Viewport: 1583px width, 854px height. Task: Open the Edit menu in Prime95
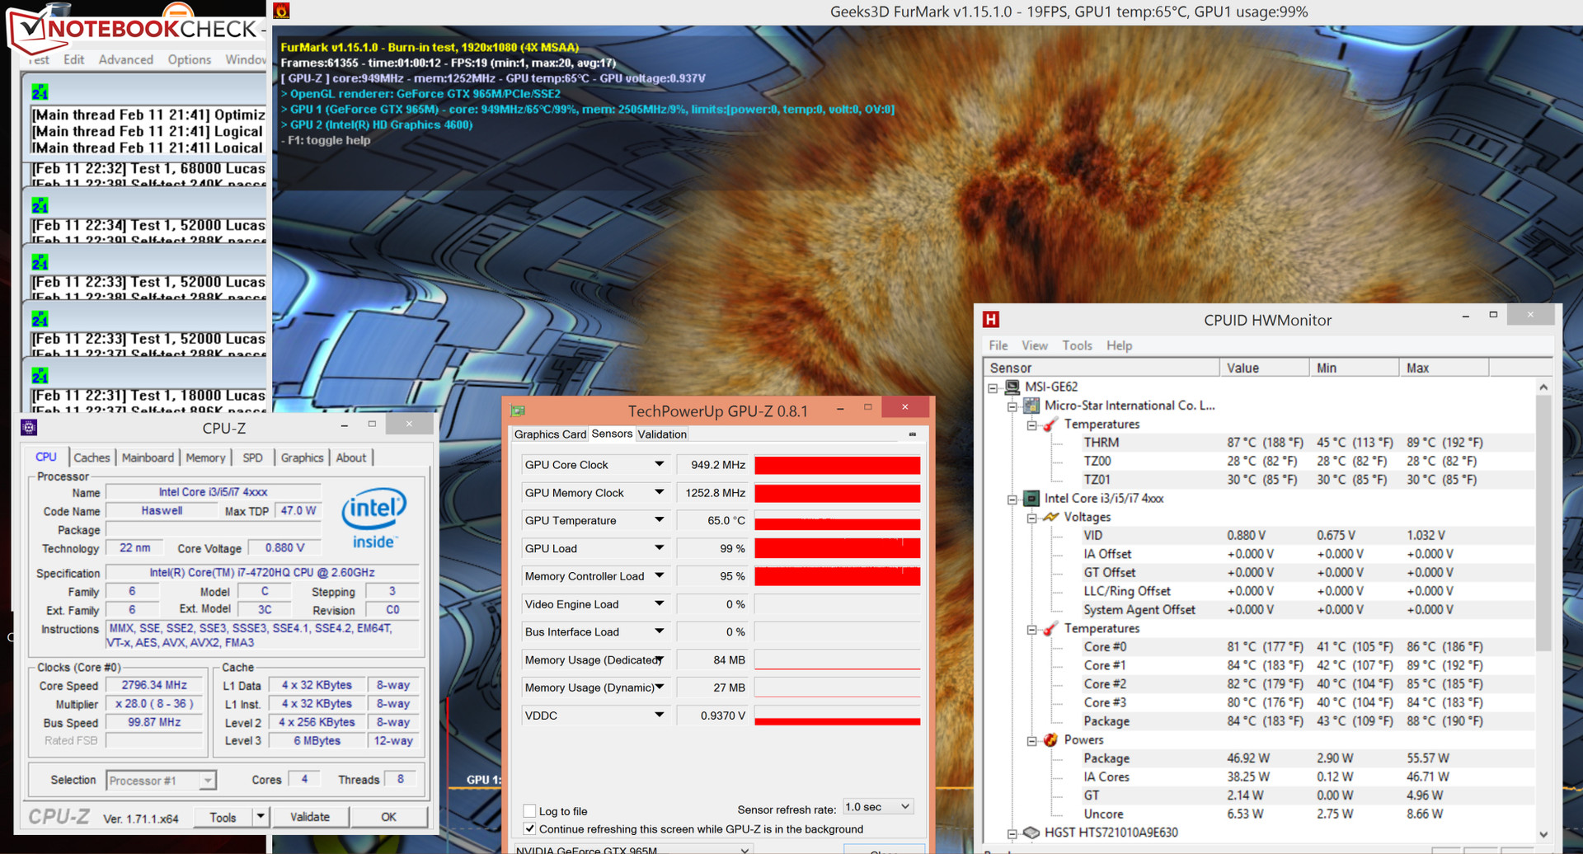coord(74,59)
